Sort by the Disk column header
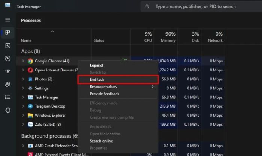This screenshot has width=262, height=156. tap(195, 40)
